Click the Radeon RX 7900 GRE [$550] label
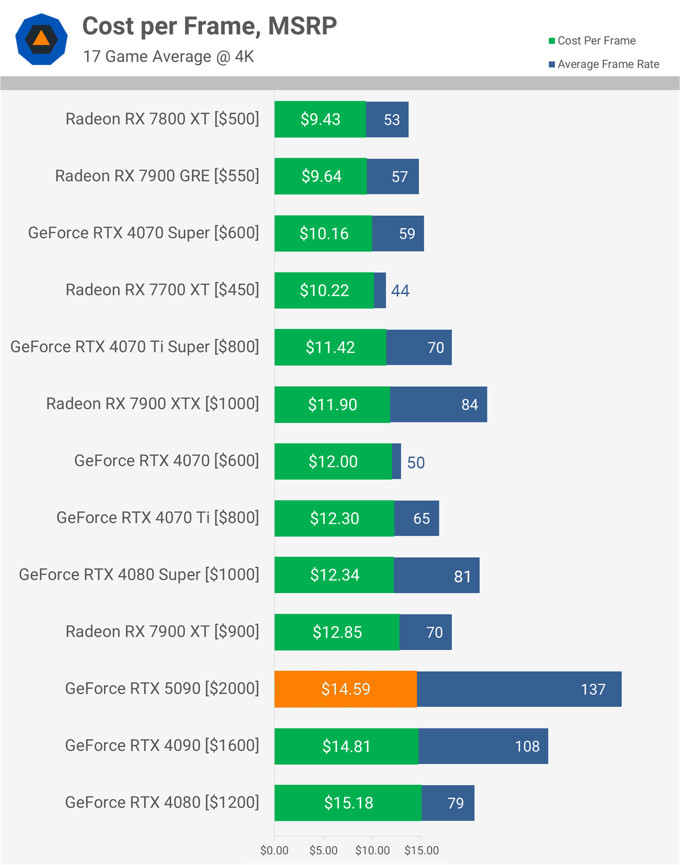The image size is (680, 865). 157,176
